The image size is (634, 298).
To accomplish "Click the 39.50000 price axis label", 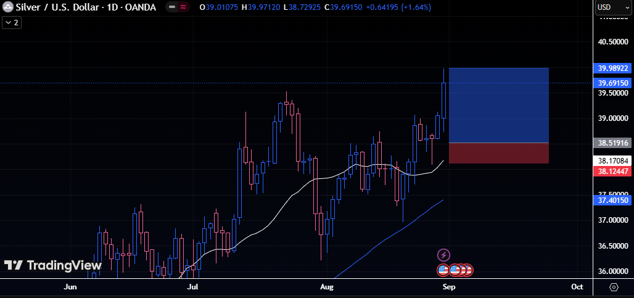I will click(x=612, y=93).
